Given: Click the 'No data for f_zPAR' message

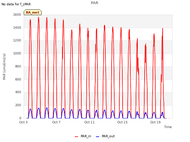Looking at the screenshot, I should click(x=16, y=4).
